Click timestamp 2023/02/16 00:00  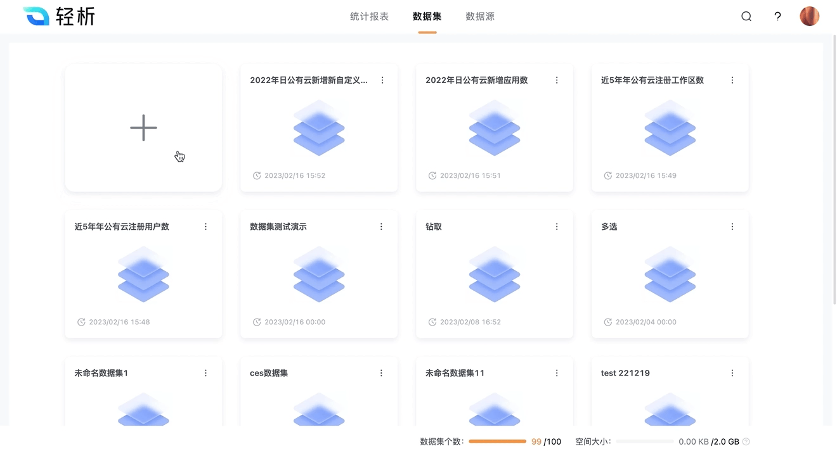295,322
